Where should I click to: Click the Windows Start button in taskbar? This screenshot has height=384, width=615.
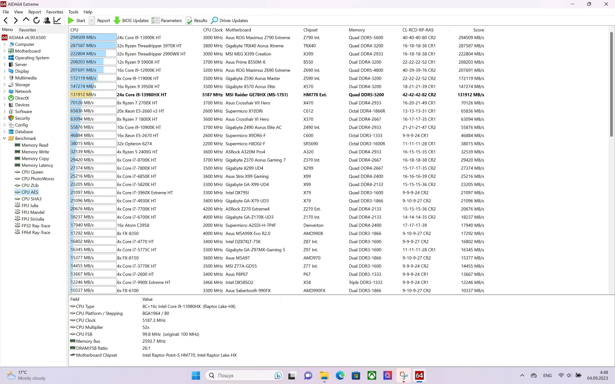(x=196, y=375)
